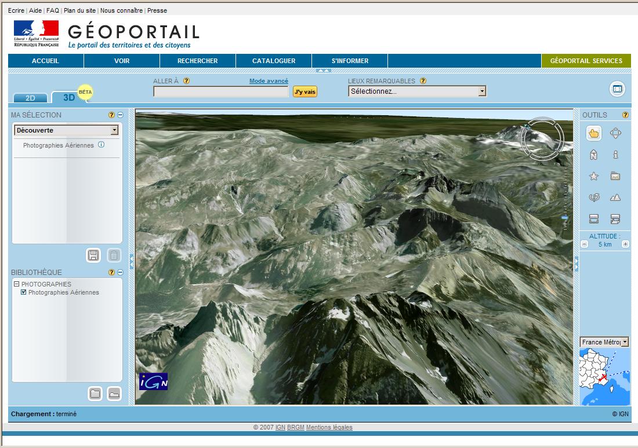Screen dimensions: 638x448
Task: Click the ruler distance measure tool
Action: pyautogui.click(x=594, y=219)
